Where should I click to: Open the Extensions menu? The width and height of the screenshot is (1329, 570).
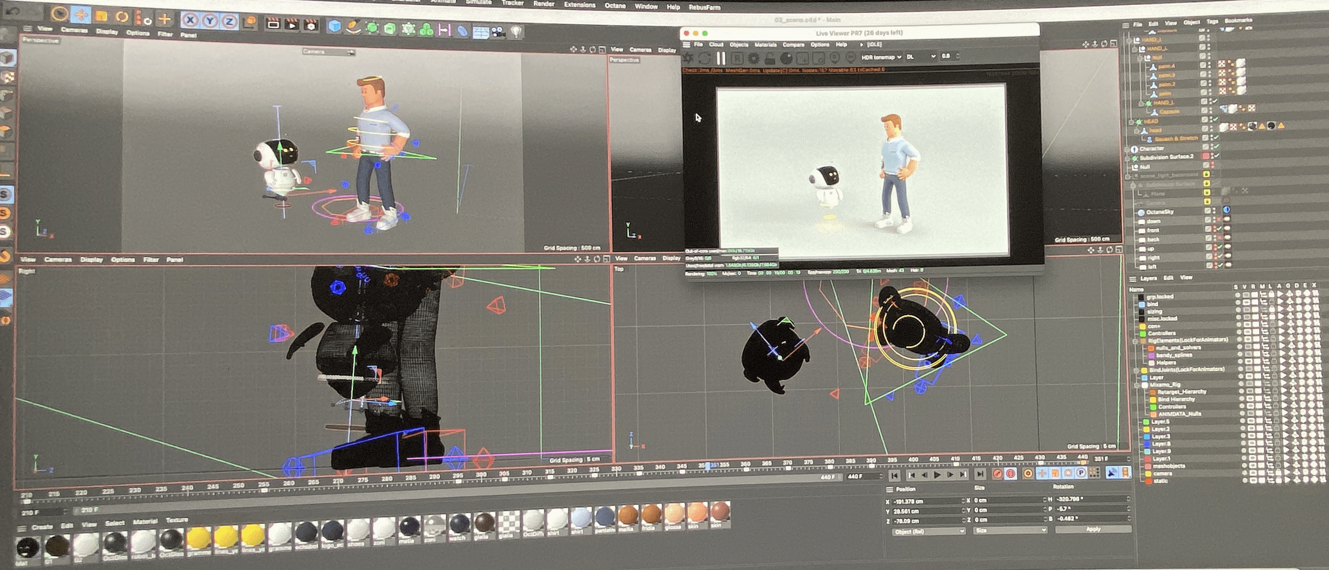point(579,5)
